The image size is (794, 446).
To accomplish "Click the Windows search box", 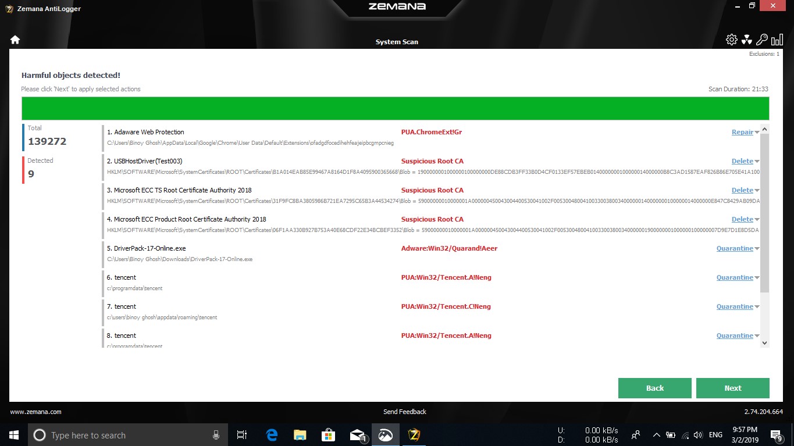I will click(127, 435).
